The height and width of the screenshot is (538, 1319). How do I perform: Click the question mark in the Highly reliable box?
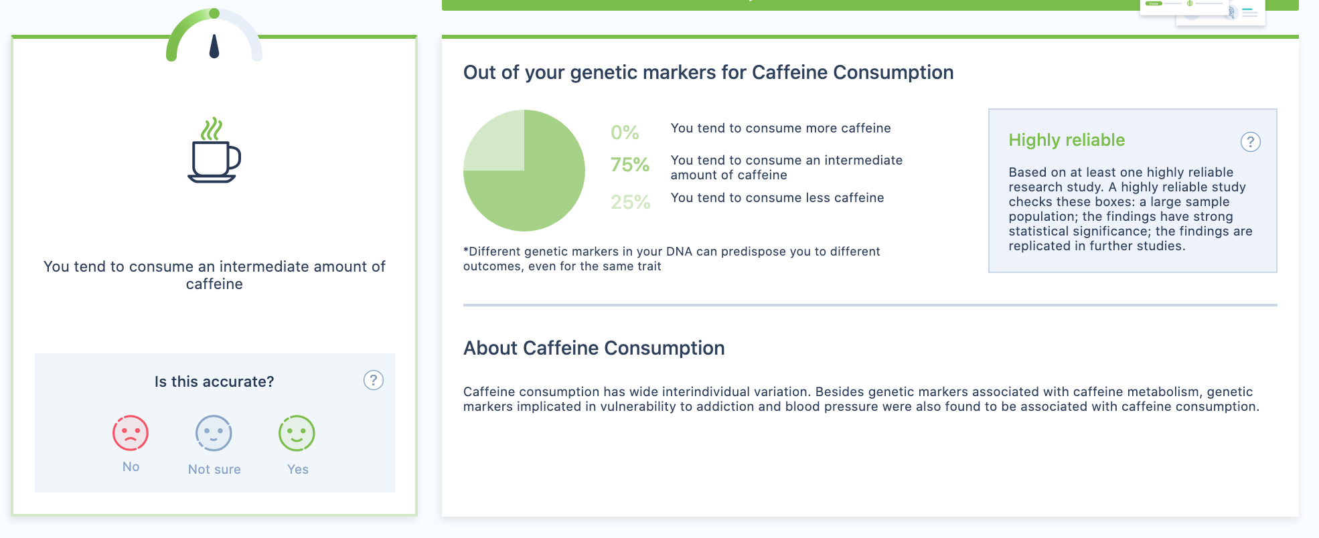pos(1249,141)
